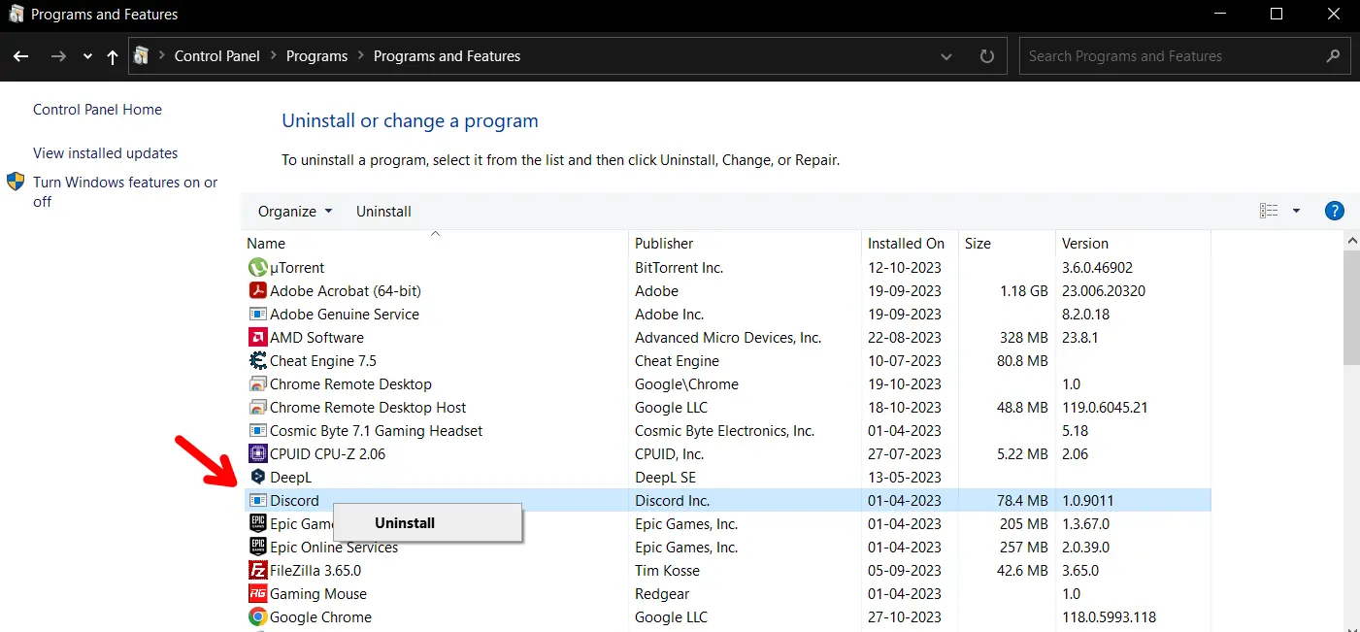Click the Uninstall toolbar button
Image resolution: width=1360 pixels, height=632 pixels.
(383, 211)
